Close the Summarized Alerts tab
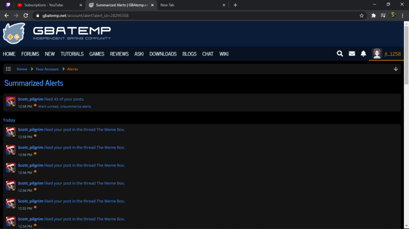 152,5
